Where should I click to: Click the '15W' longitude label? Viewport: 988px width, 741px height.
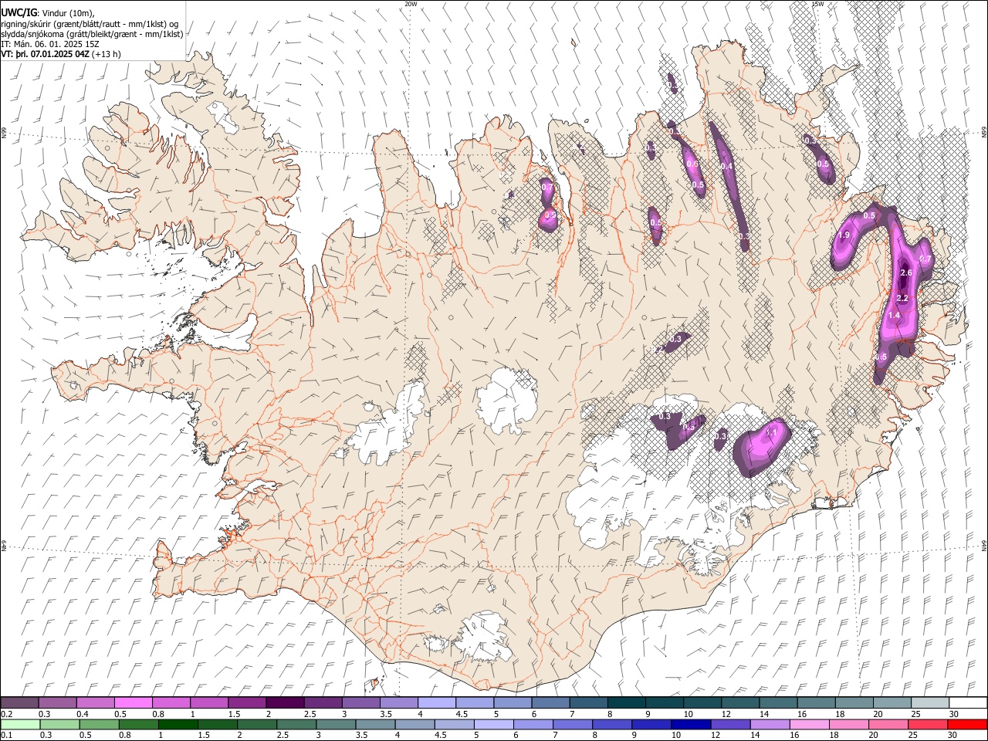(x=817, y=4)
